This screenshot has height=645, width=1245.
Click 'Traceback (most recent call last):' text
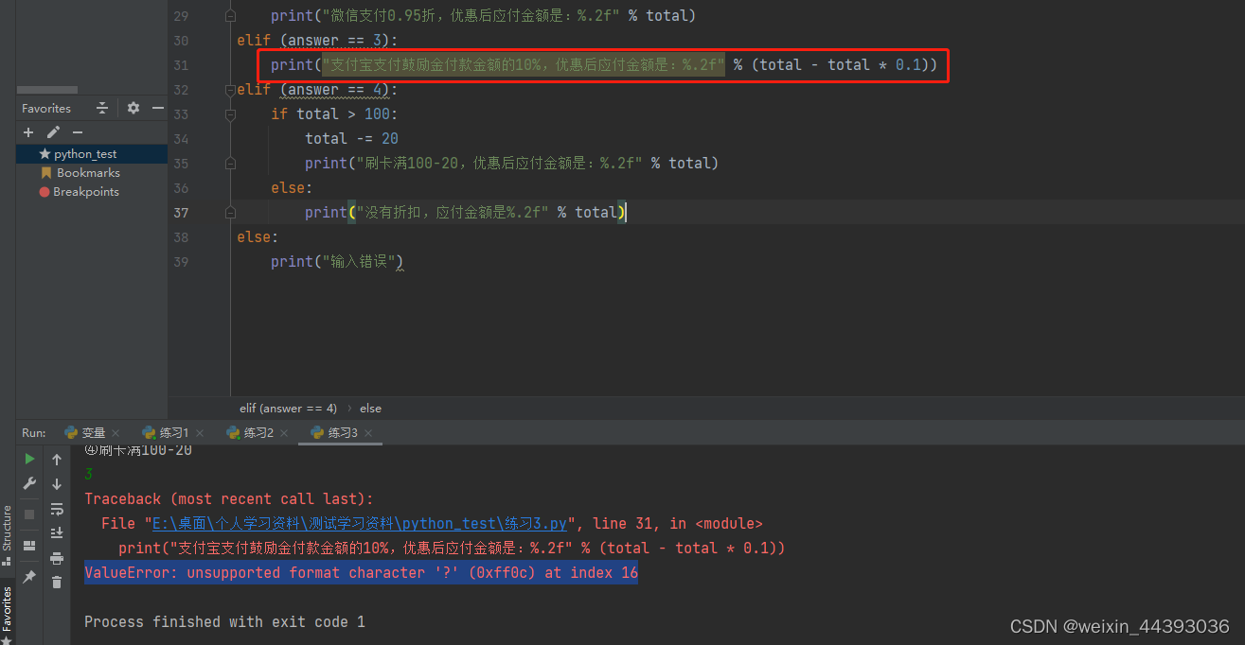[229, 499]
